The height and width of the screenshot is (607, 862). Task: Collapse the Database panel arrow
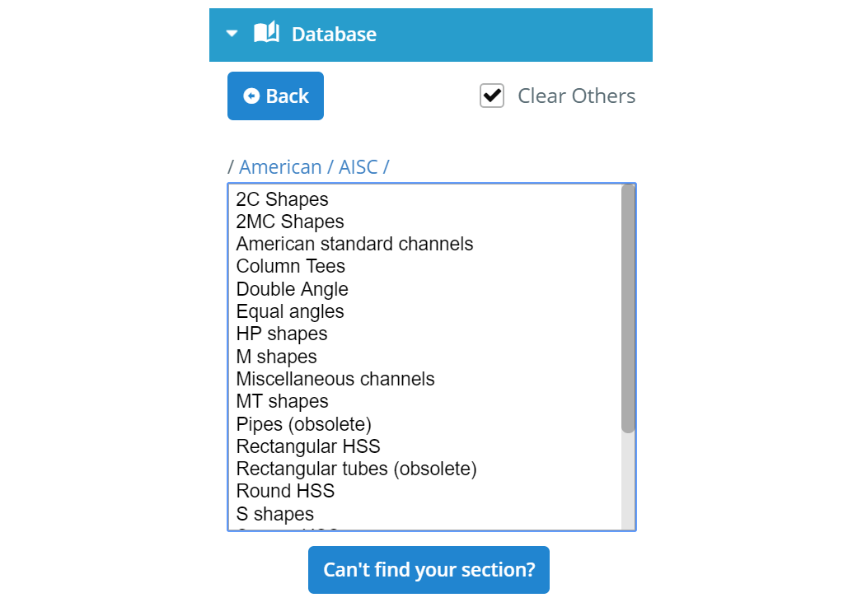pos(232,34)
